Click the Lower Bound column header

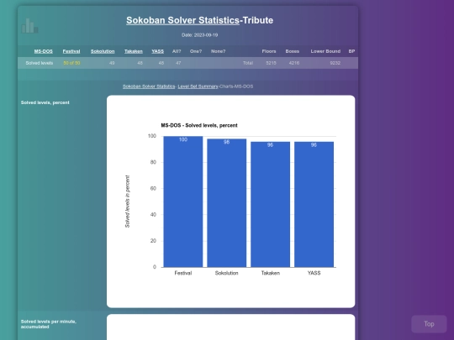325,51
